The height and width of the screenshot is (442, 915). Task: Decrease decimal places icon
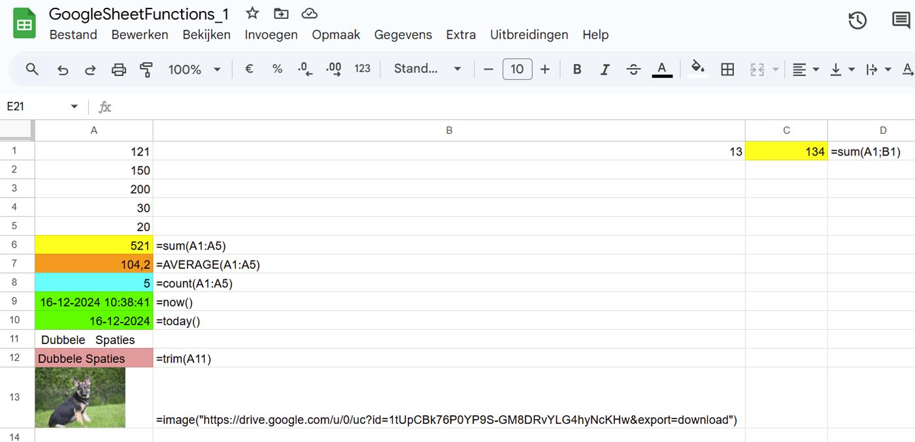[x=305, y=69]
